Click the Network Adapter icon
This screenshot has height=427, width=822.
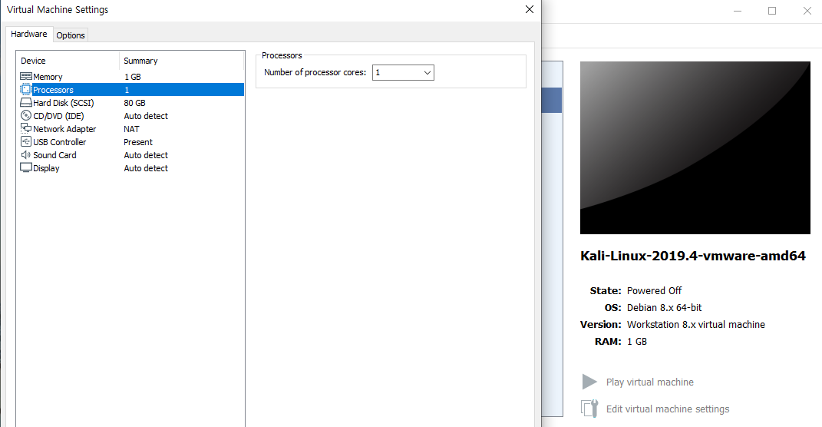pyautogui.click(x=25, y=128)
